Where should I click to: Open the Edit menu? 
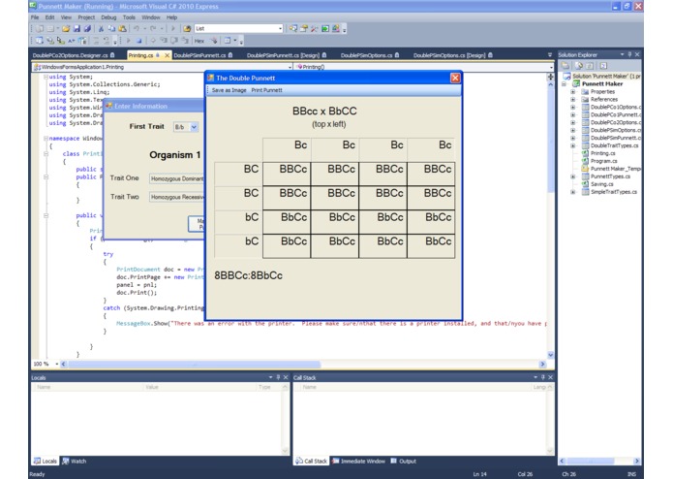tap(49, 17)
